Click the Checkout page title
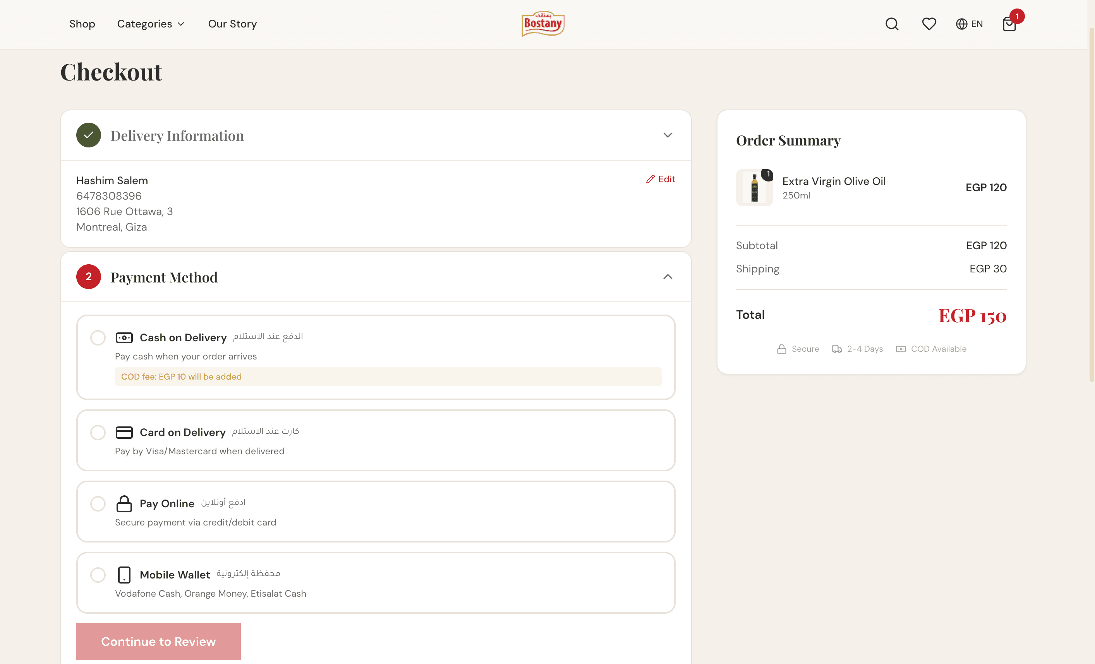The width and height of the screenshot is (1095, 664). point(111,72)
